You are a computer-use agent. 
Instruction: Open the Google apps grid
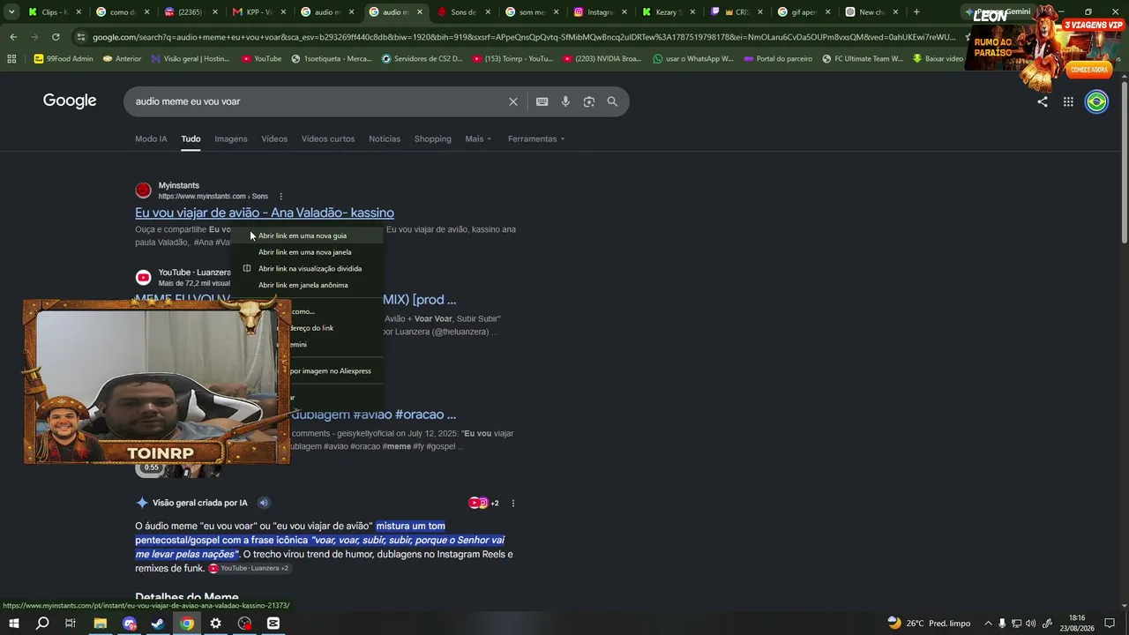(x=1068, y=101)
